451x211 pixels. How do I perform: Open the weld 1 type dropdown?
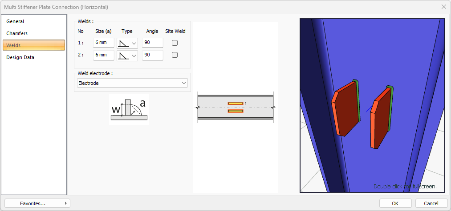(127, 44)
